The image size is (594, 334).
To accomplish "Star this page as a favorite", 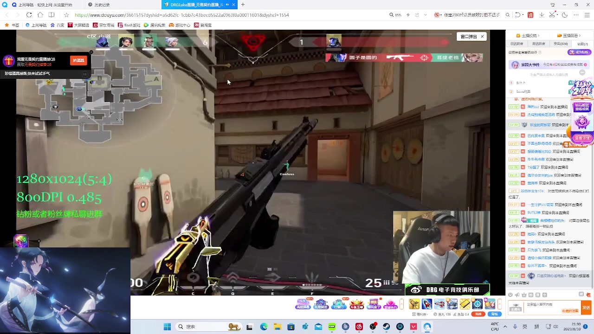I will [x=66, y=15].
